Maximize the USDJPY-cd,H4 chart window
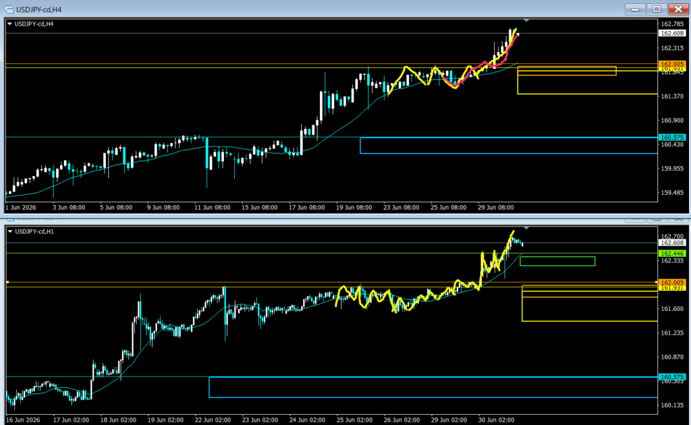Viewport: 691px width, 425px height. (x=657, y=9)
